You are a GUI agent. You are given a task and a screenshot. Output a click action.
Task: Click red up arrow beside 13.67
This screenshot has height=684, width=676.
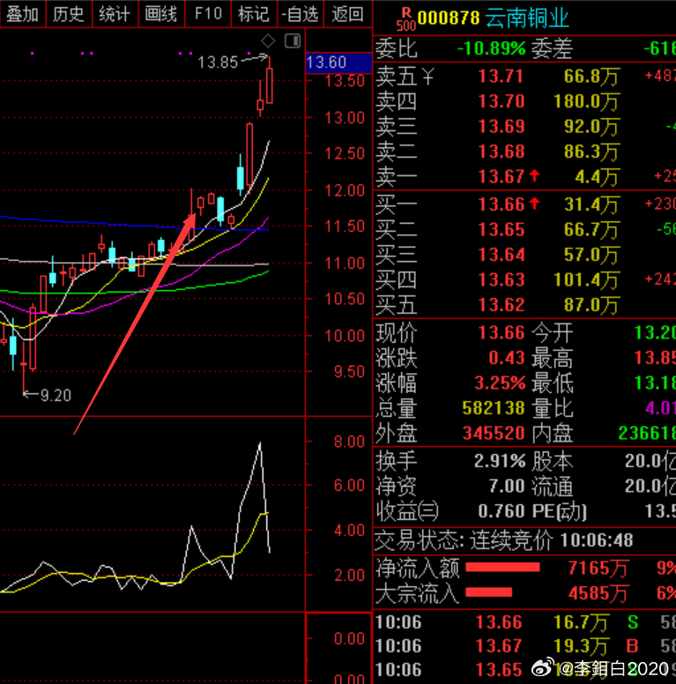(534, 177)
